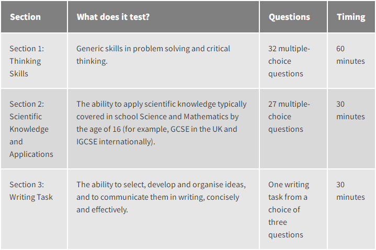Select the '32 multiple-choice questions' cell
This screenshot has width=376, height=250.
(x=293, y=61)
